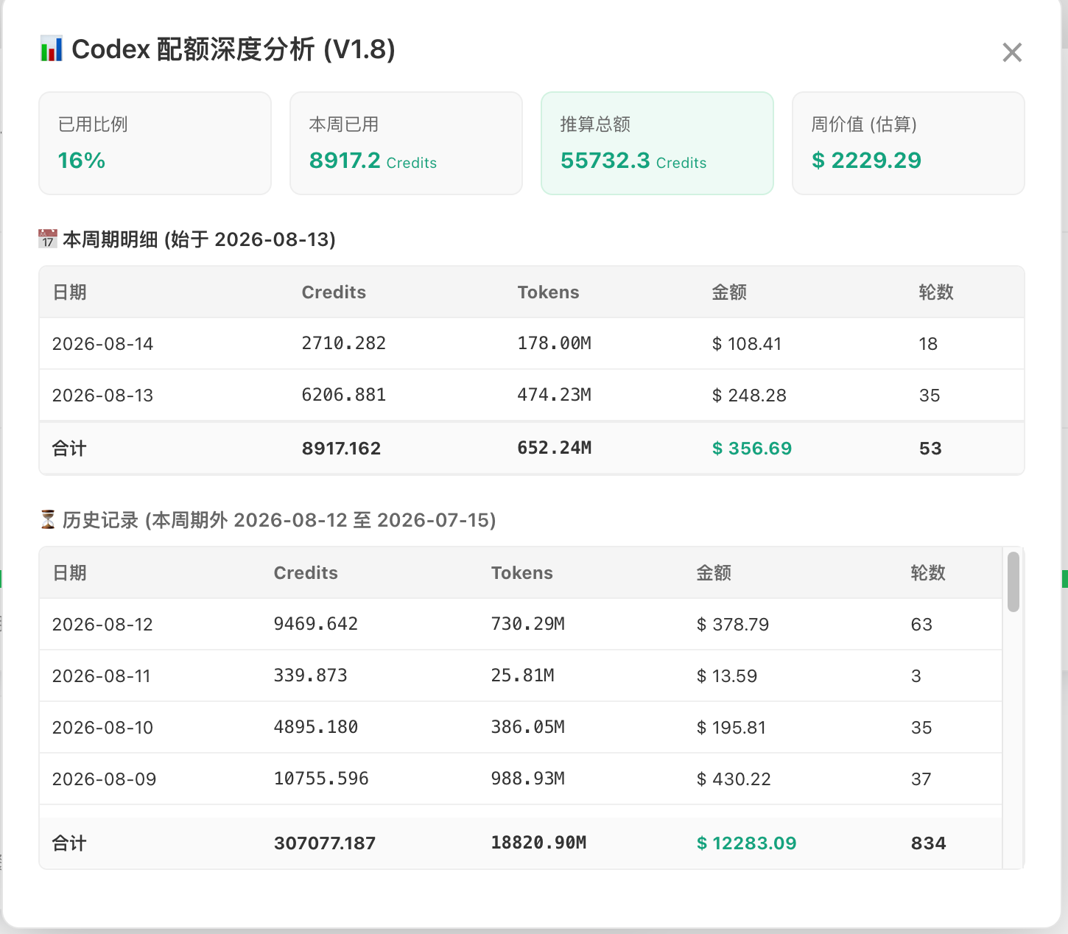Click the history total rounds 834

point(928,843)
